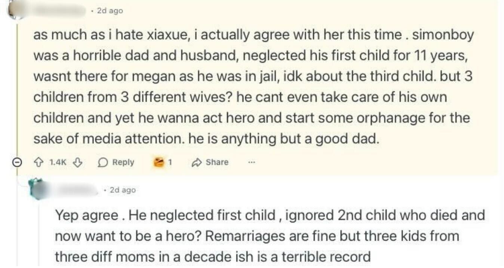This screenshot has width=504, height=268.
Task: Click the 1.4K vote count
Action: (58, 163)
